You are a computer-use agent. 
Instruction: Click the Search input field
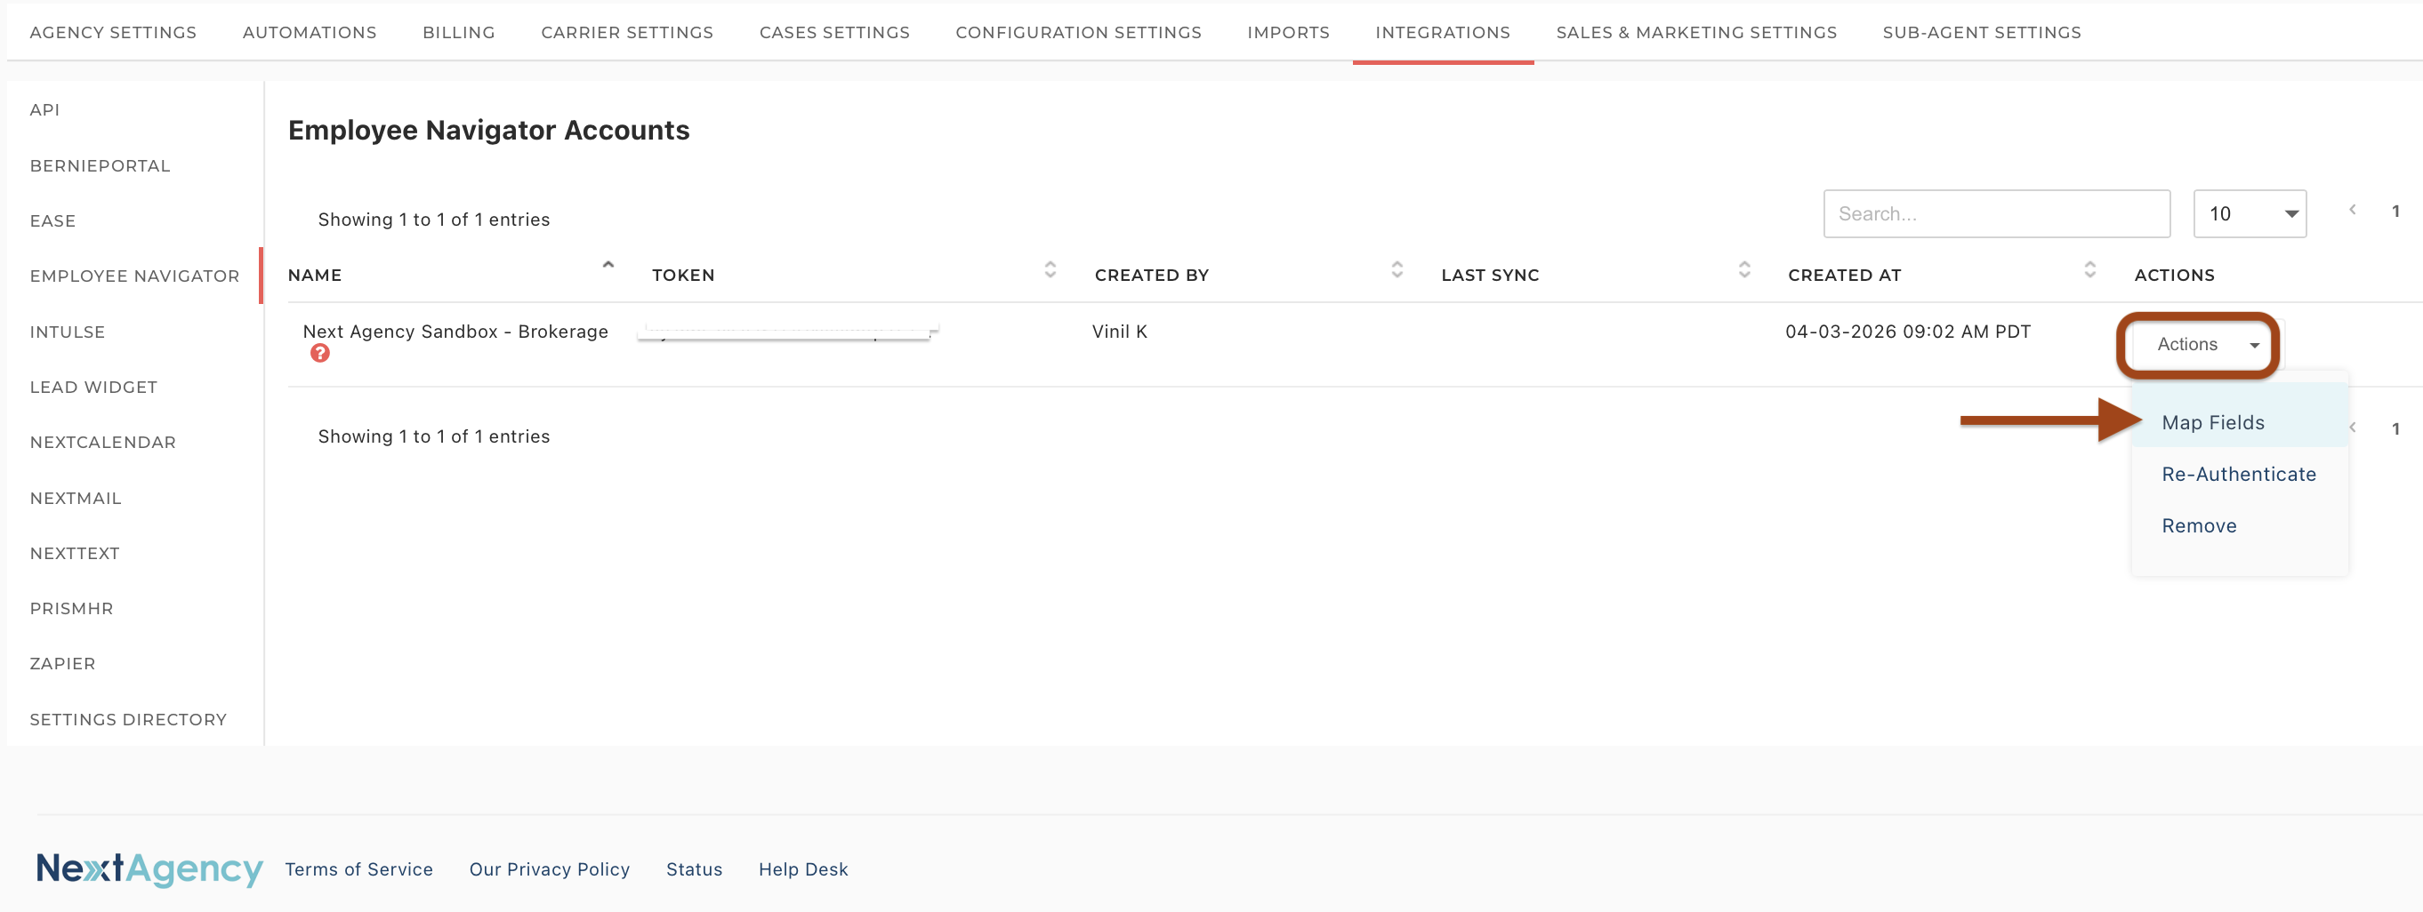[1995, 214]
